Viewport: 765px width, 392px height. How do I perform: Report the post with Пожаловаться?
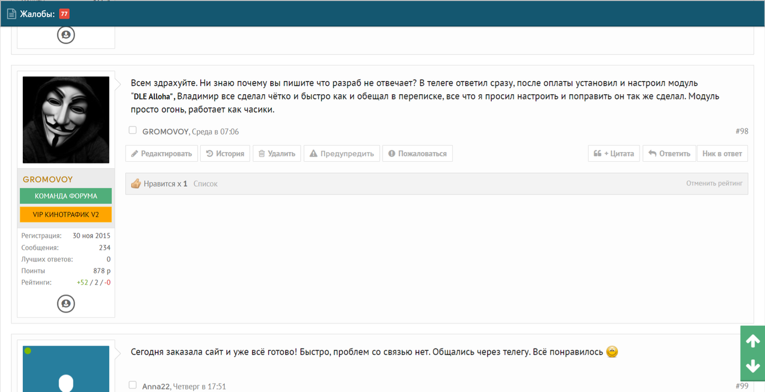pos(417,153)
